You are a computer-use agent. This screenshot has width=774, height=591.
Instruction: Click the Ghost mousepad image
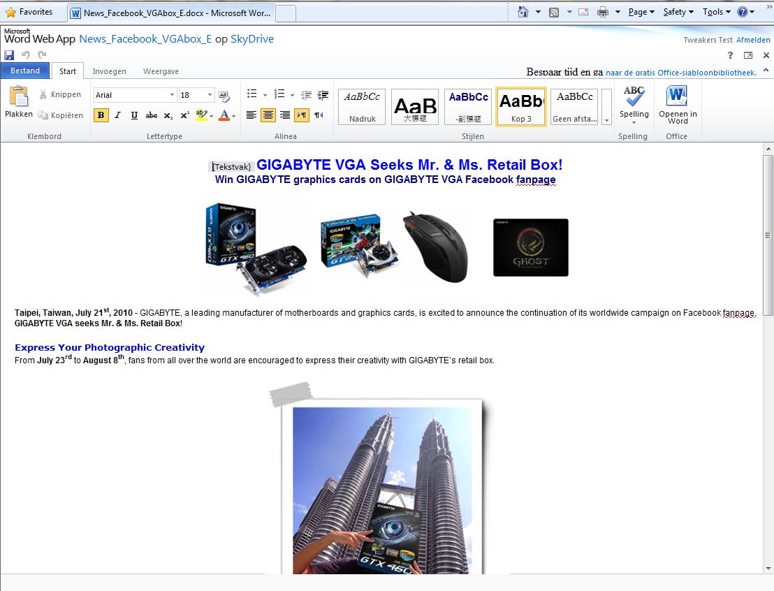(x=531, y=247)
